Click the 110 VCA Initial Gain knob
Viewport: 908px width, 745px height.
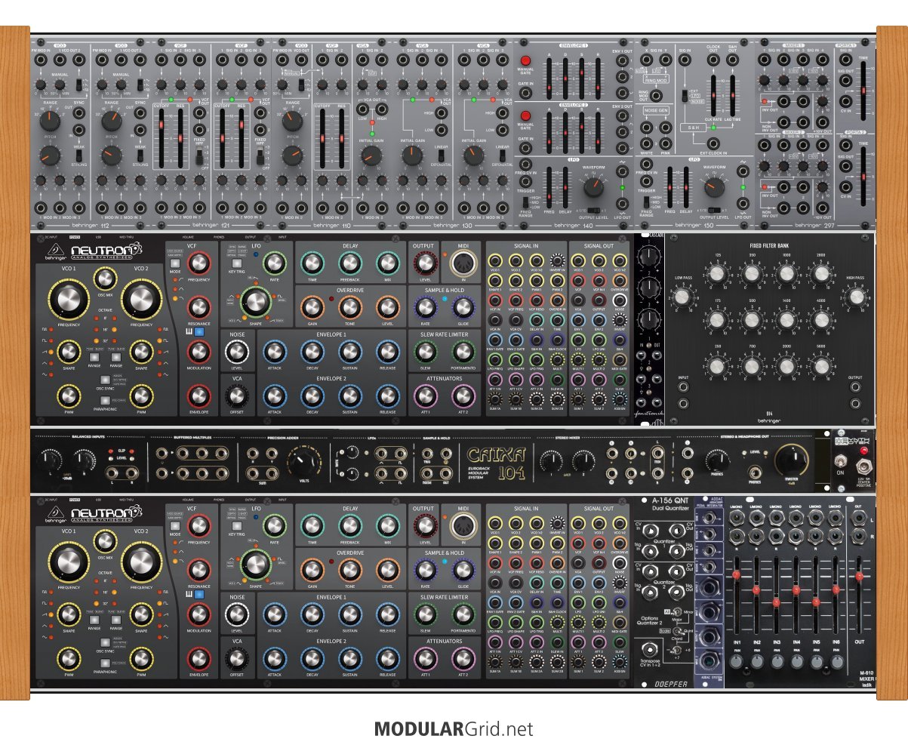(371, 156)
